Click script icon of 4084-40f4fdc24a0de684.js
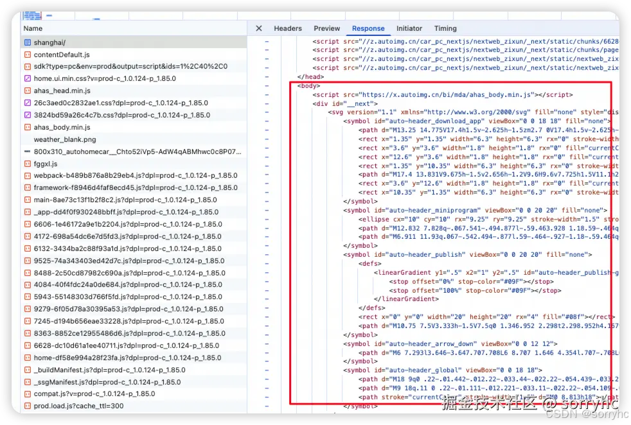This screenshot has height=425, width=631. tap(28, 284)
